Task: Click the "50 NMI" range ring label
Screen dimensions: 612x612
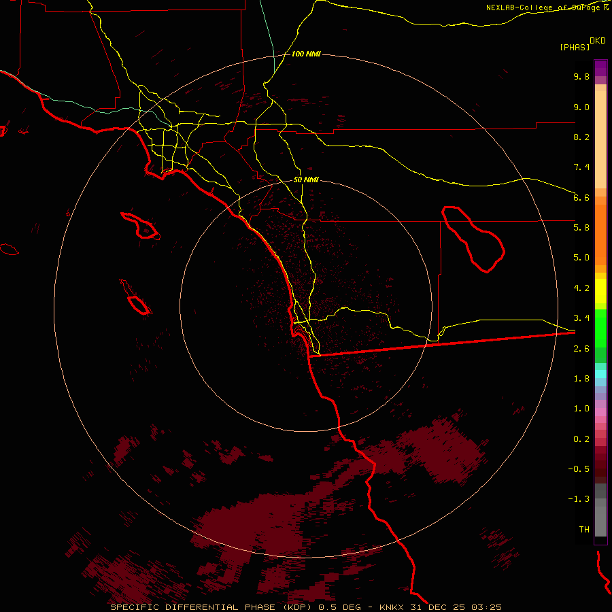Action: point(306,180)
